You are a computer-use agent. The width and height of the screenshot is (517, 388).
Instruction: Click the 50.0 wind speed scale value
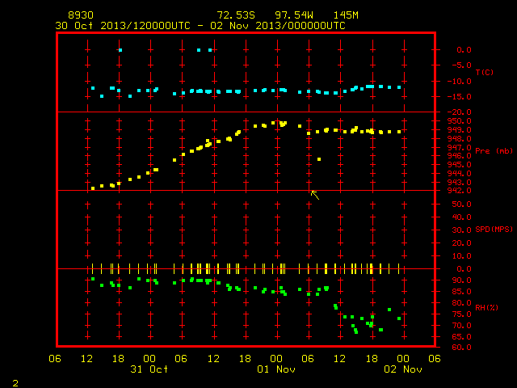pos(461,205)
